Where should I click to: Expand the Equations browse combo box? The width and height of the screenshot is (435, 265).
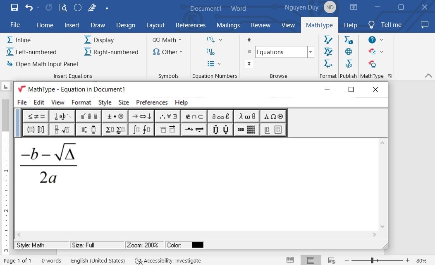(x=310, y=52)
